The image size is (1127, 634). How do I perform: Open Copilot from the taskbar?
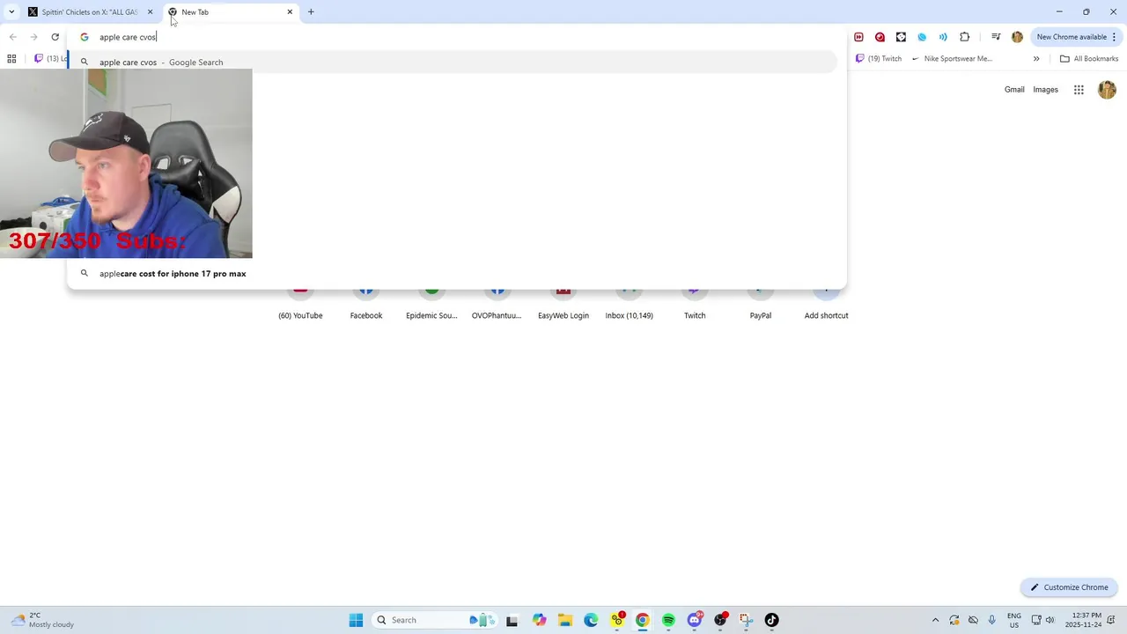click(x=539, y=620)
